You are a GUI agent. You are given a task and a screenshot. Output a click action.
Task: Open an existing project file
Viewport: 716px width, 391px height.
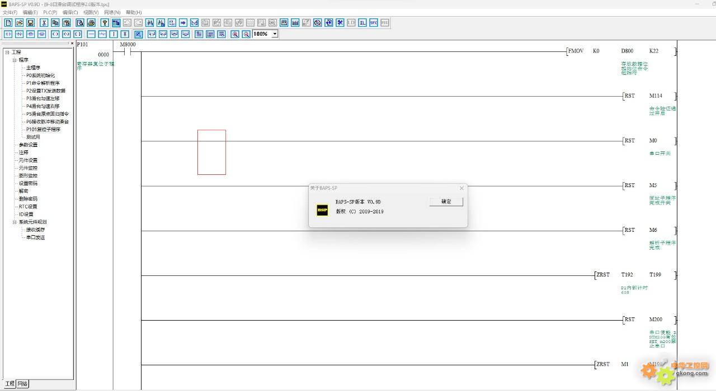[x=20, y=23]
